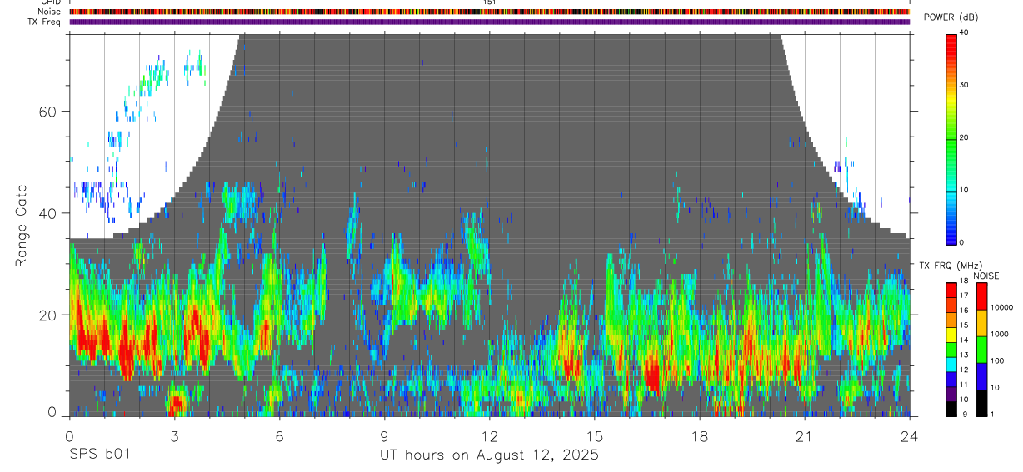Select the green 13 MHz frequency swatch
Image resolution: width=1023 pixels, height=472 pixels.
click(951, 350)
